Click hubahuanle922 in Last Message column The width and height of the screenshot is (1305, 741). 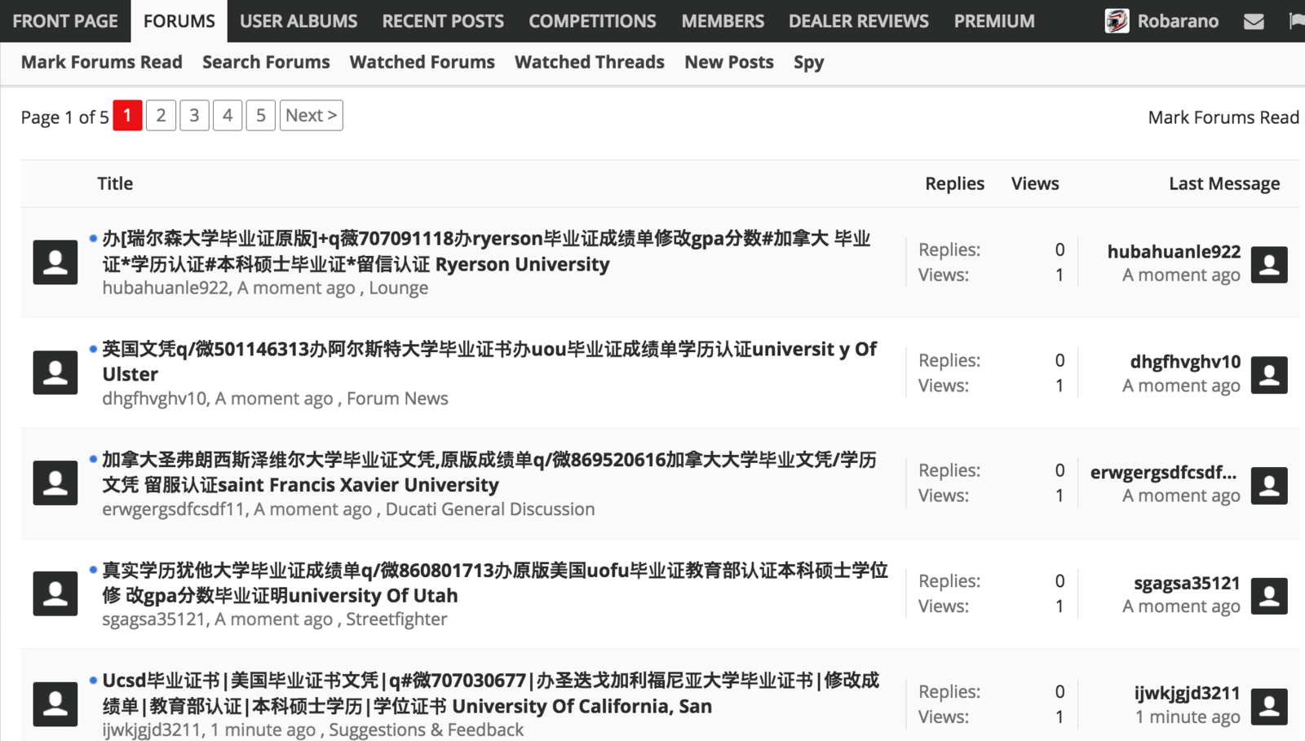tap(1174, 252)
